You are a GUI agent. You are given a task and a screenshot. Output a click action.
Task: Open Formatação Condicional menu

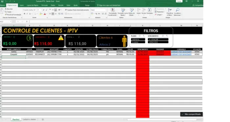(113, 12)
